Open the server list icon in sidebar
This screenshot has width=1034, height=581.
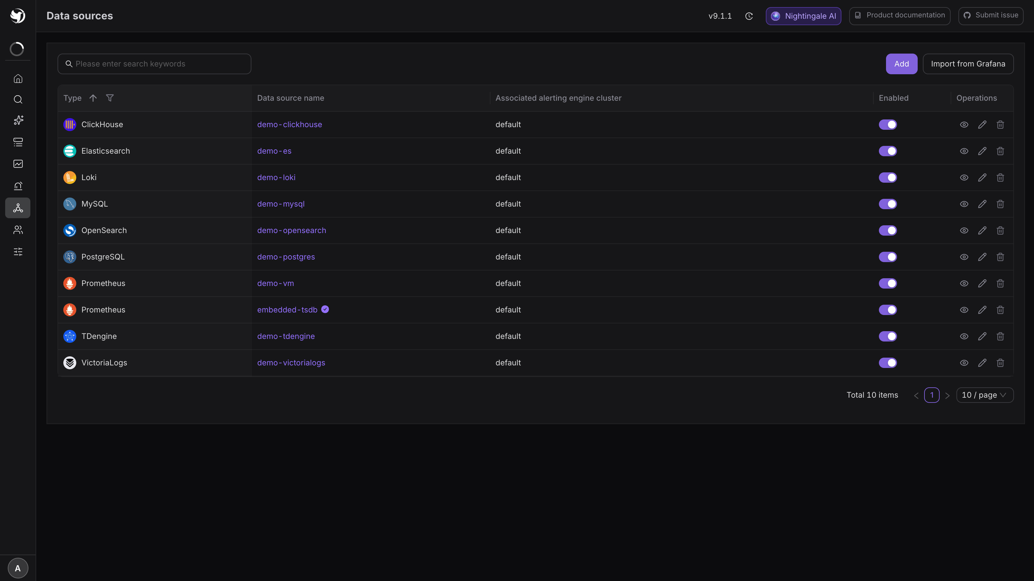click(x=18, y=142)
